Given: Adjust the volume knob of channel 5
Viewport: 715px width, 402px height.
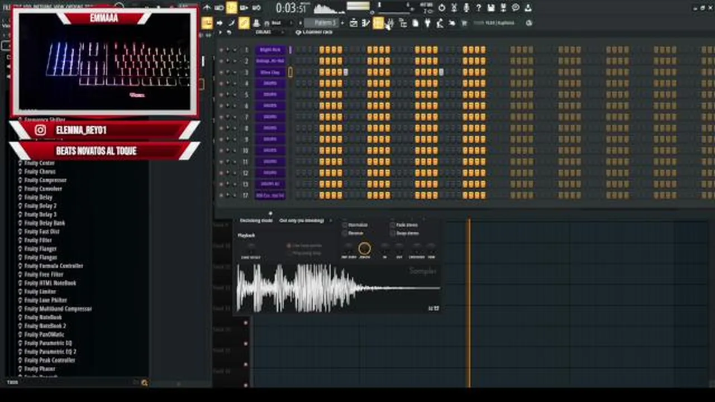Looking at the screenshot, I should click(x=235, y=95).
